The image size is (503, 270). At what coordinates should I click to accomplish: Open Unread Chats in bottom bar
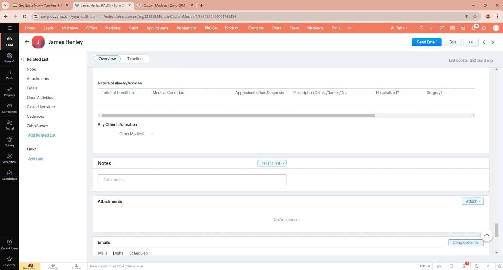click(x=30, y=266)
